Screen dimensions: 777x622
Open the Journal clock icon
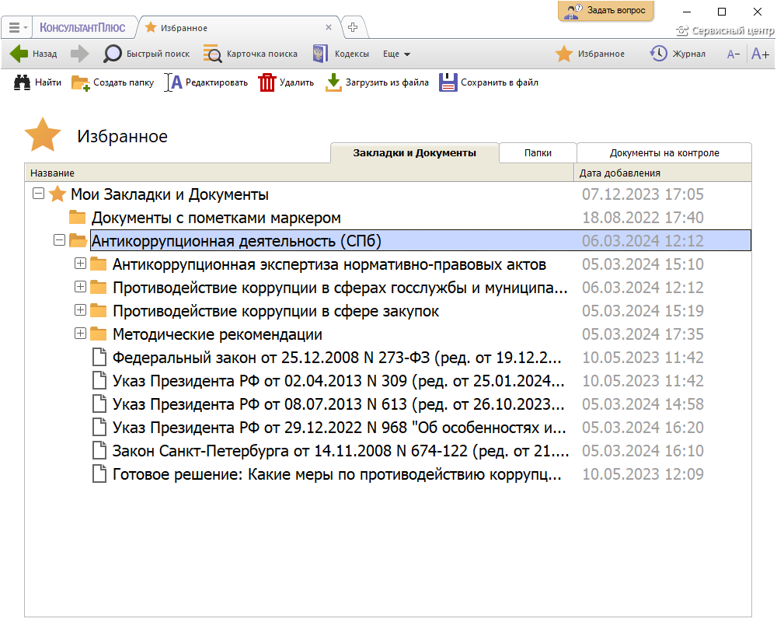(659, 54)
